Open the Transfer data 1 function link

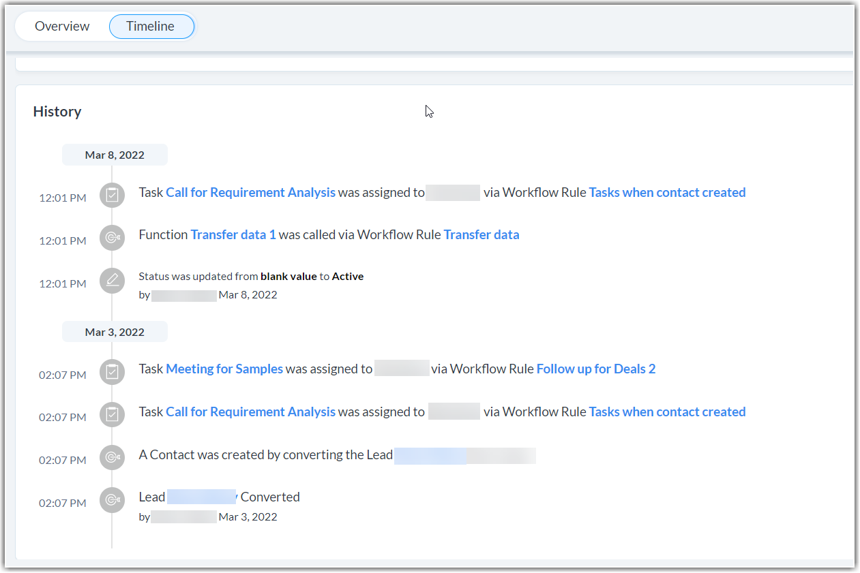coord(233,235)
